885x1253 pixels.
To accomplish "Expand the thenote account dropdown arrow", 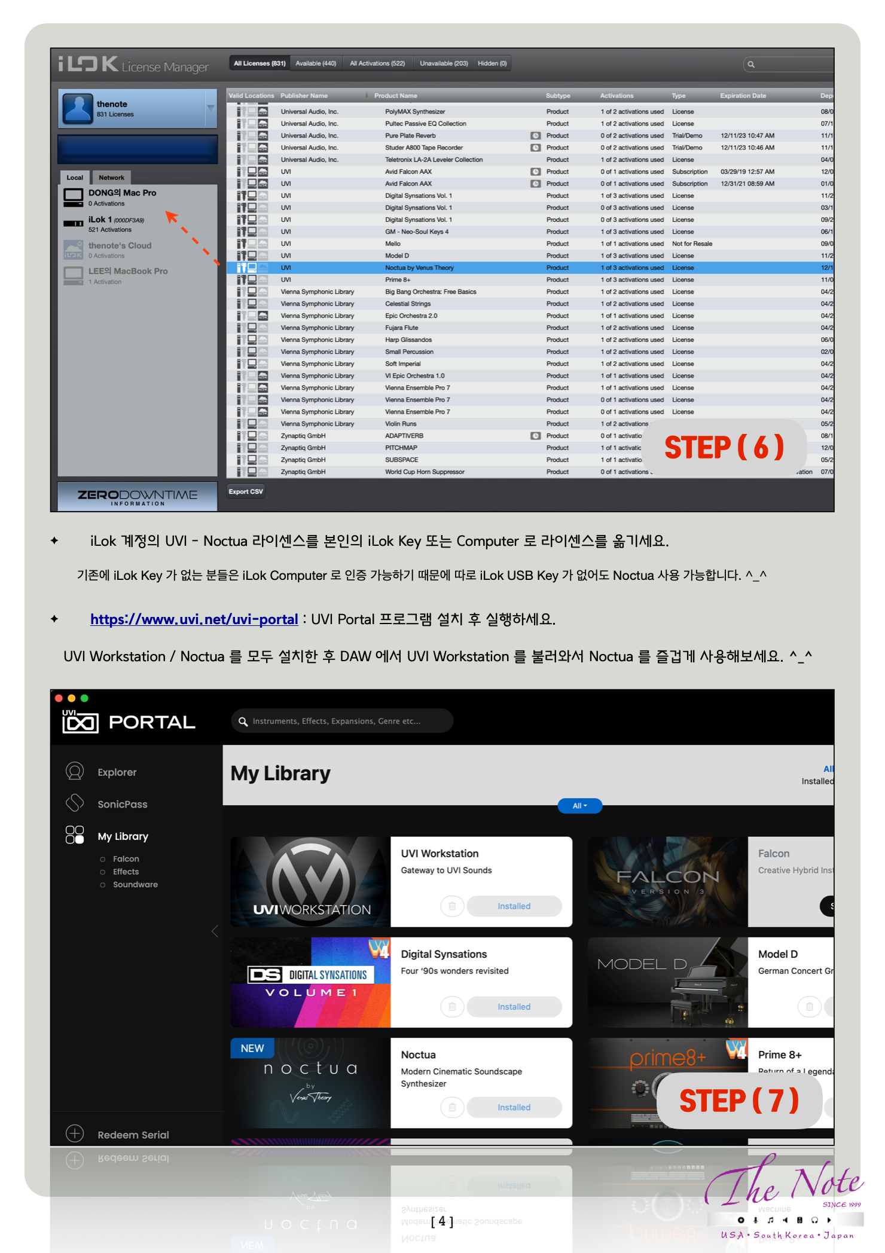I will coord(210,108).
